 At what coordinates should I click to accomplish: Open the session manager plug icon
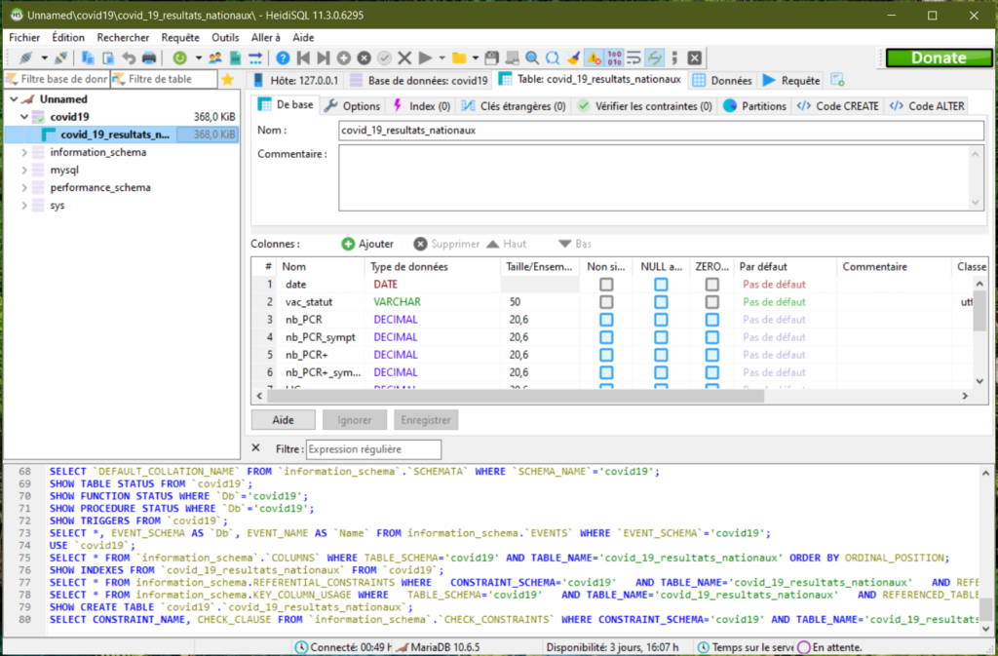pos(25,58)
